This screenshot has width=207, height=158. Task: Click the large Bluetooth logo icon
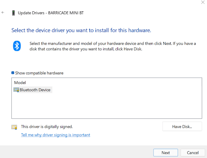point(17,46)
